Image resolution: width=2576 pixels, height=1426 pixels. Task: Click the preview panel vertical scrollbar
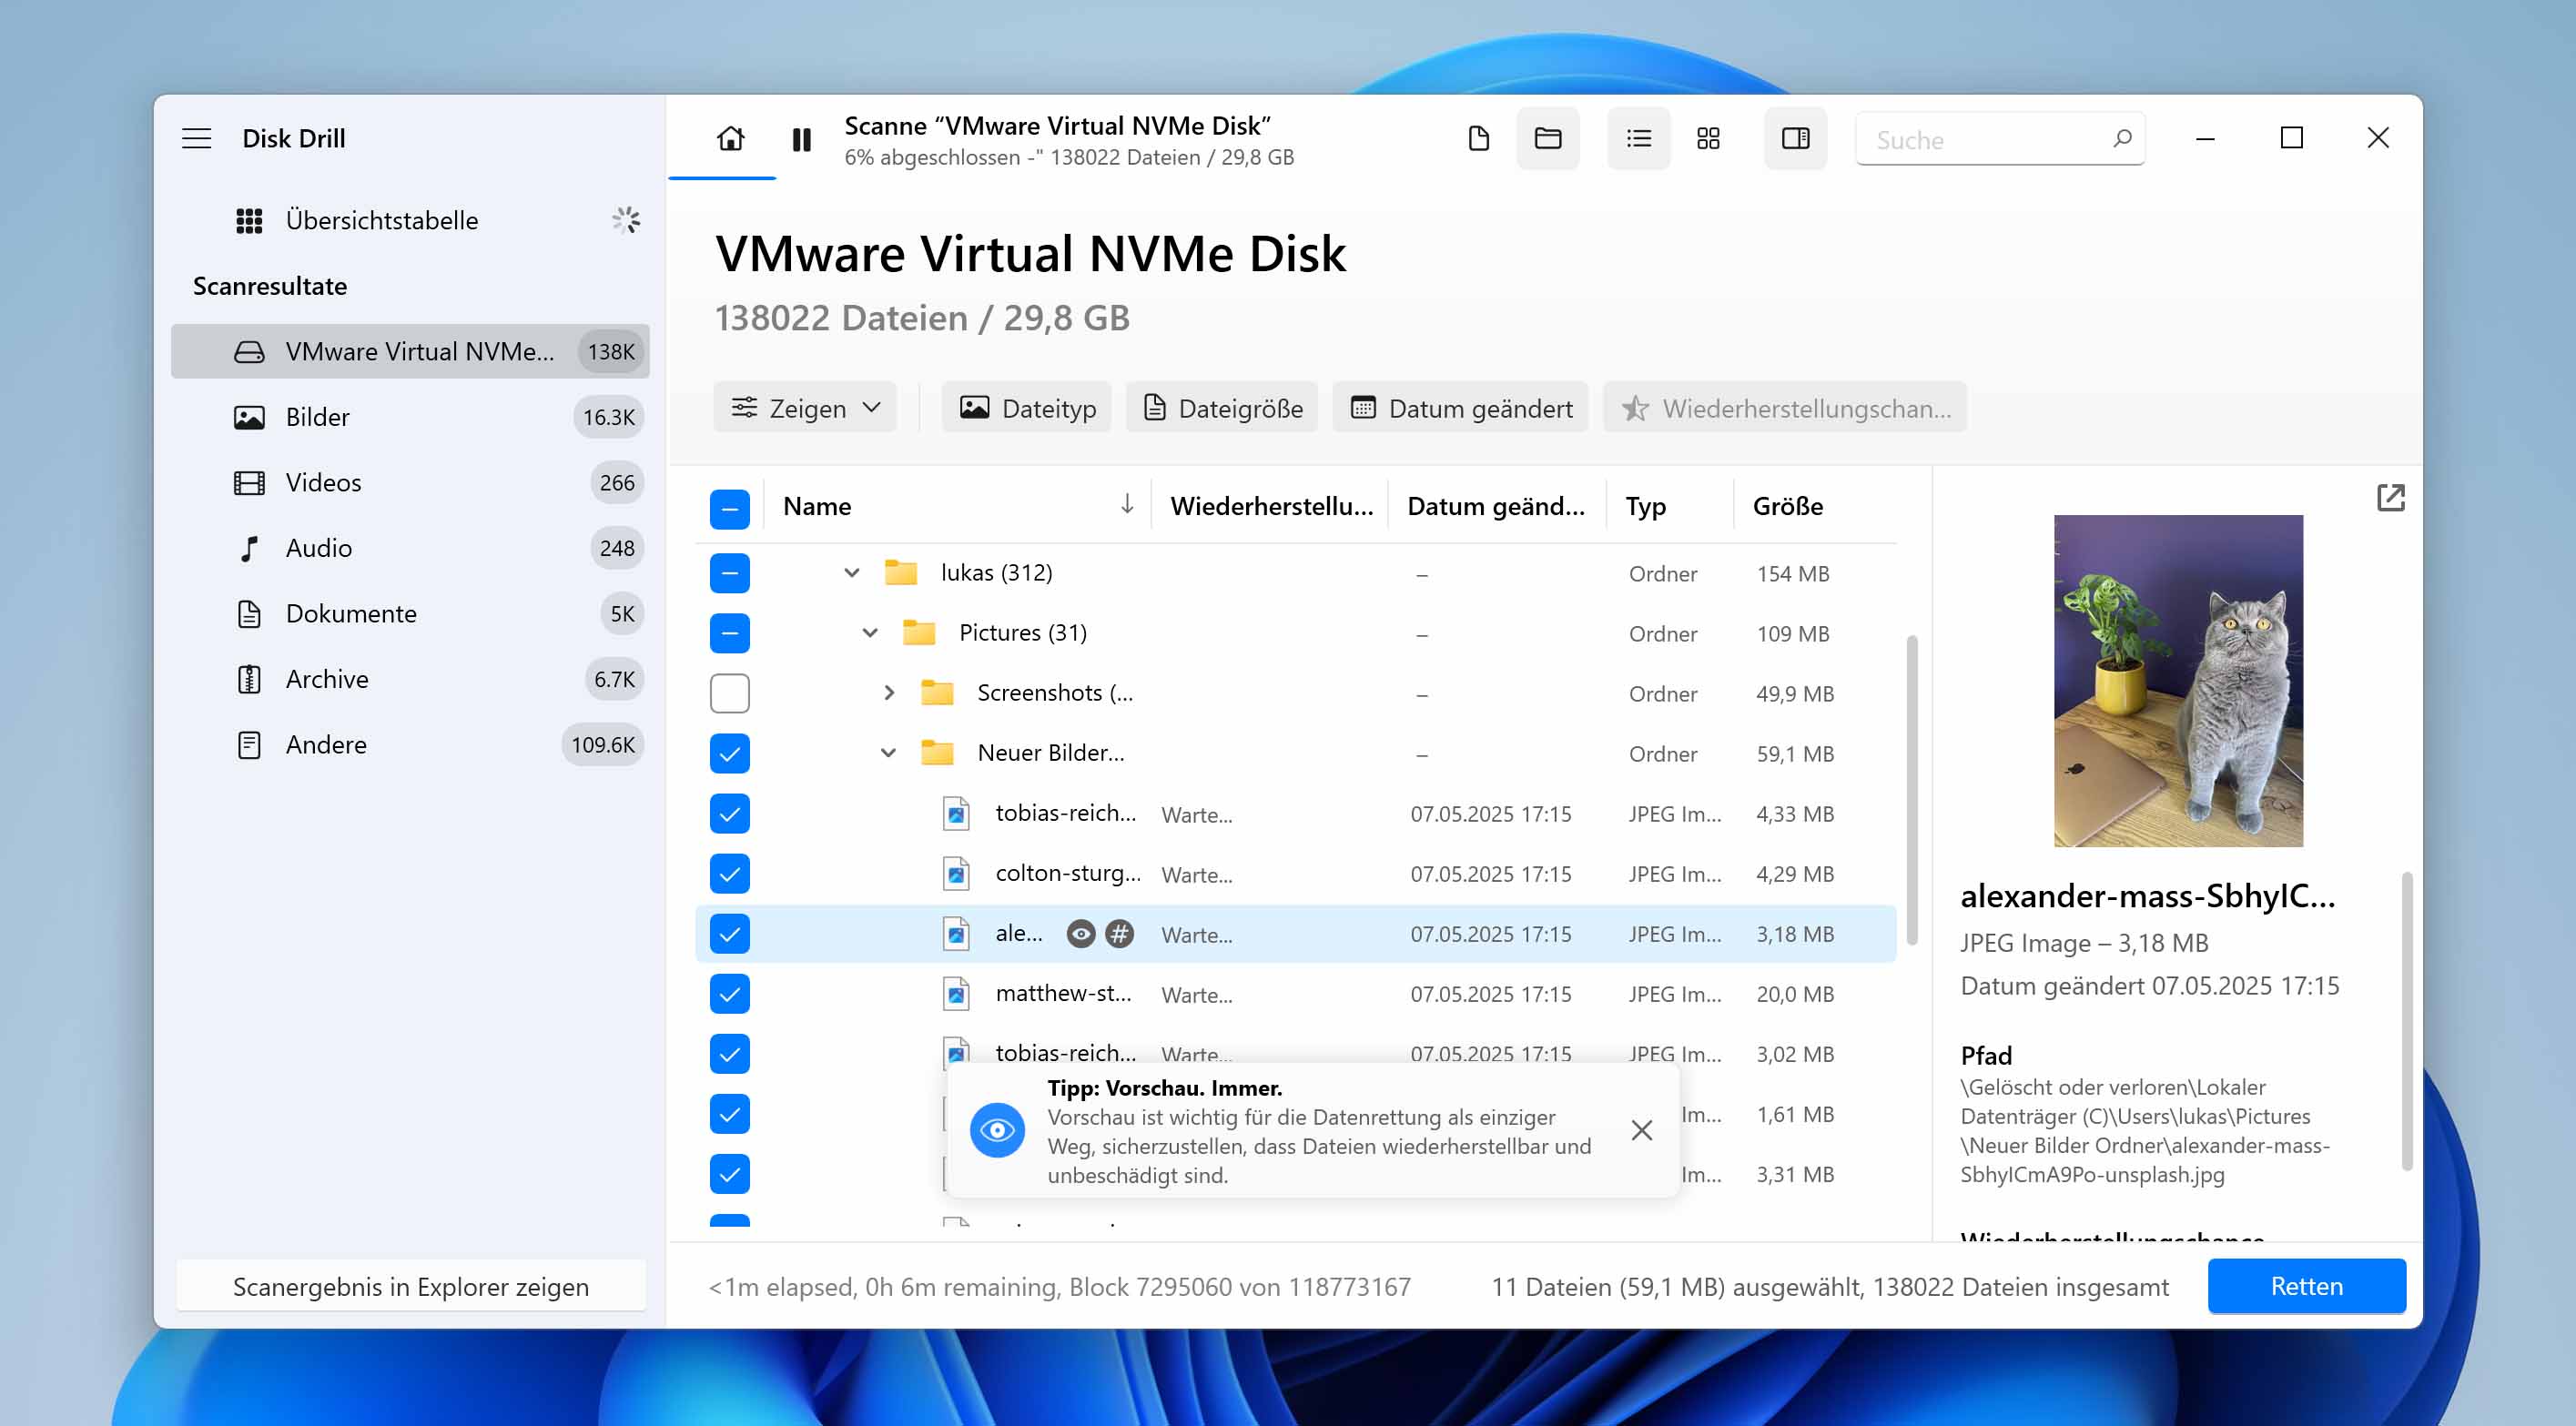2405,1020
